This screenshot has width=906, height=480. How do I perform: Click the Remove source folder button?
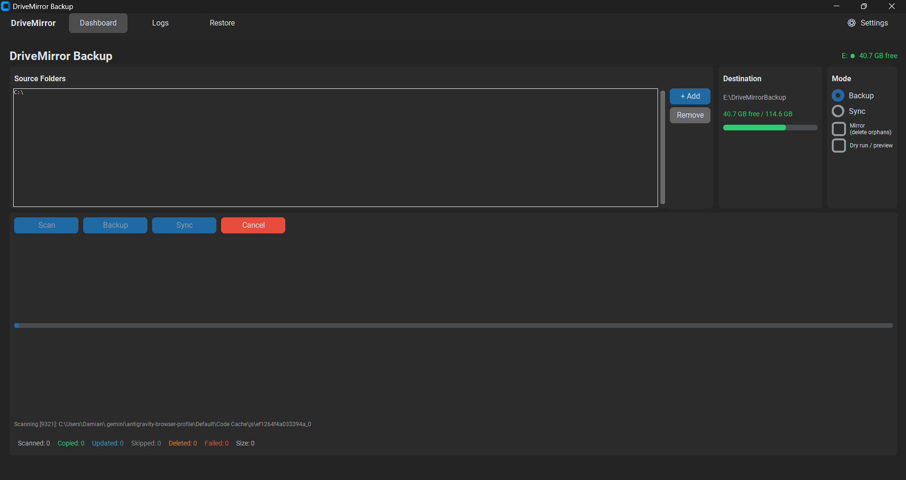coord(690,115)
